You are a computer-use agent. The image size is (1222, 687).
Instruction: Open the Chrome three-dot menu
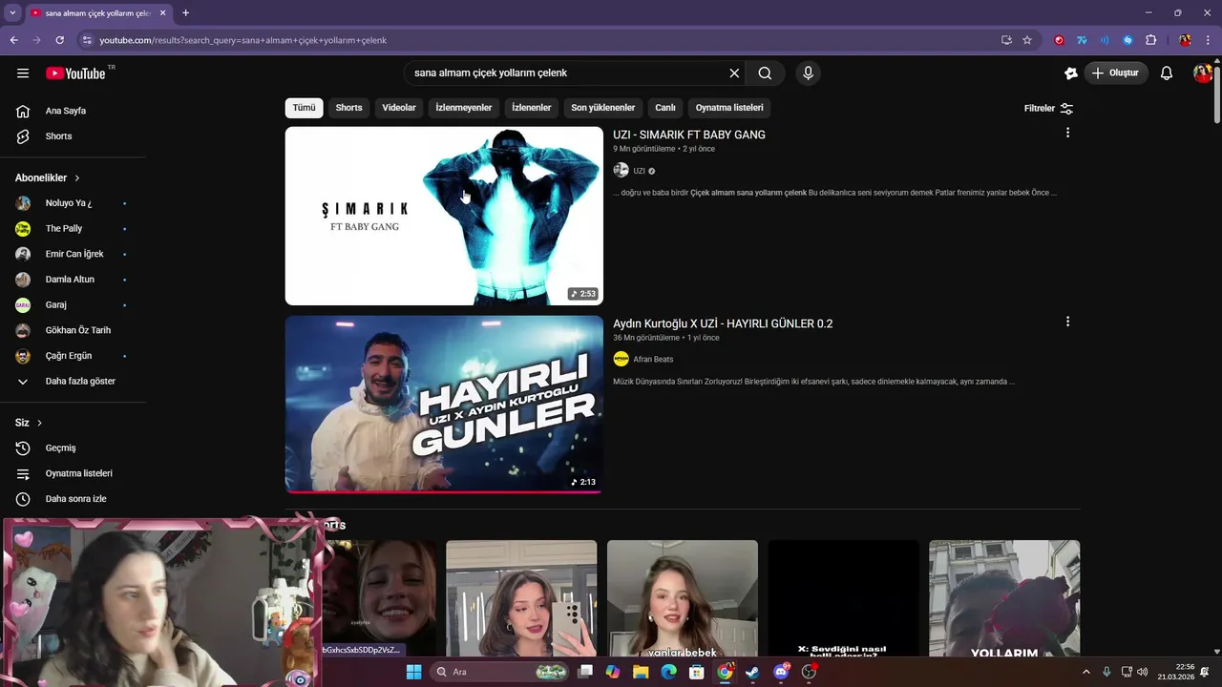point(1209,40)
